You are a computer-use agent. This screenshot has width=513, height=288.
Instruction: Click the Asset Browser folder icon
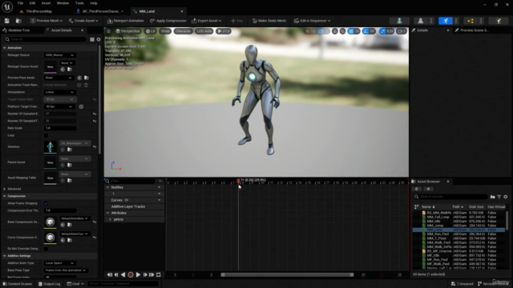pyautogui.click(x=492, y=197)
